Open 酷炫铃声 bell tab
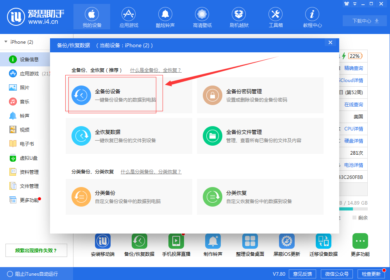Image resolution: width=390 pixels, height=280 pixels. (165, 17)
